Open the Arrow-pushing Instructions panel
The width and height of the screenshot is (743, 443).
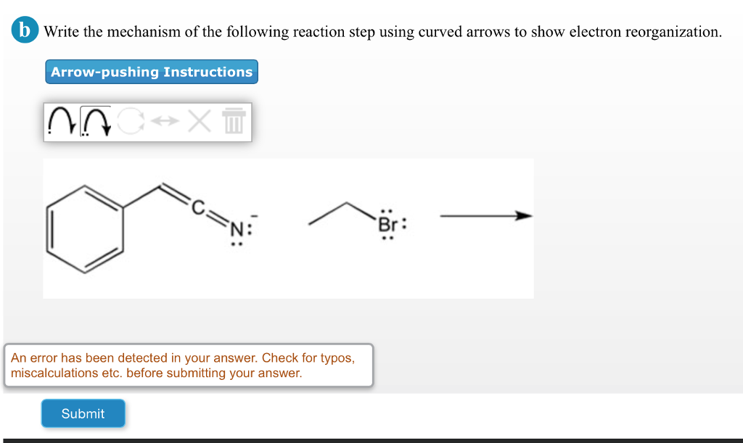tap(151, 71)
